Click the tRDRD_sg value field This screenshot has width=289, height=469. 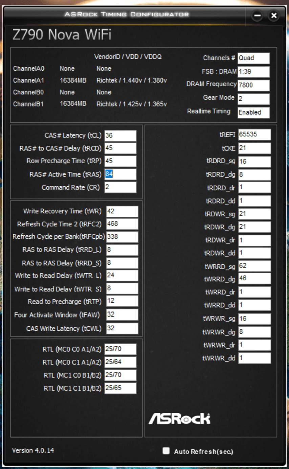click(x=254, y=162)
